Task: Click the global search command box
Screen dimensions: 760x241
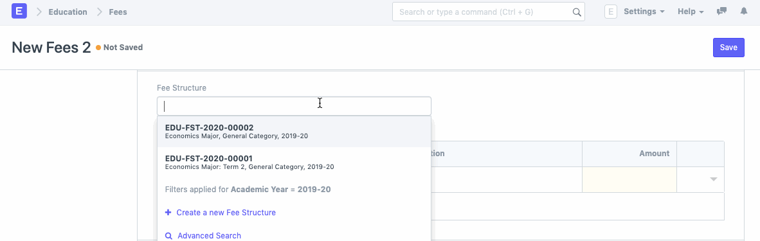Action: [489, 12]
